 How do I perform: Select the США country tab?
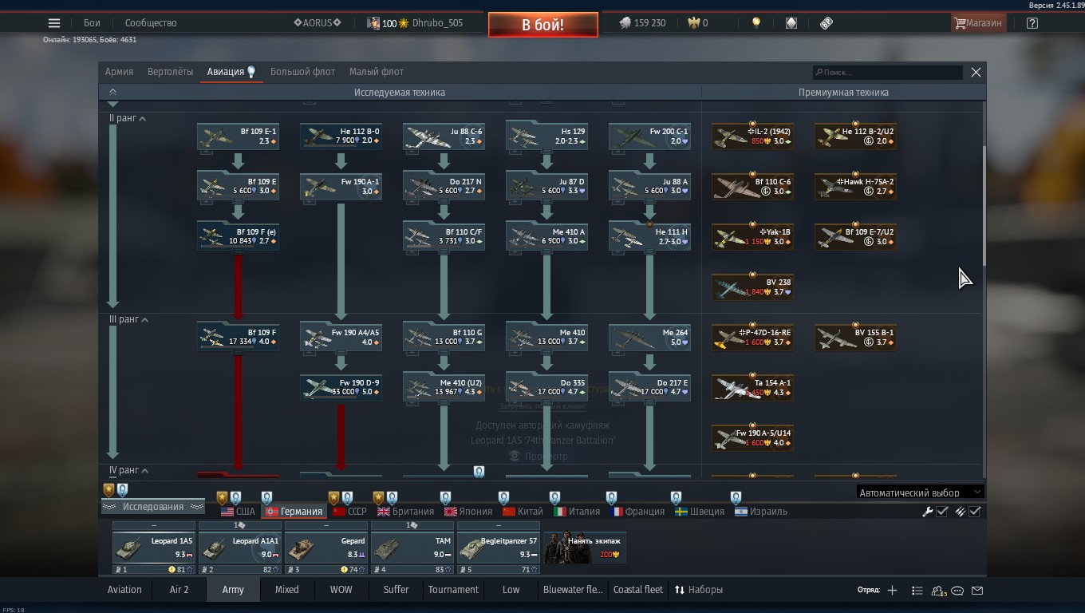pyautogui.click(x=238, y=512)
